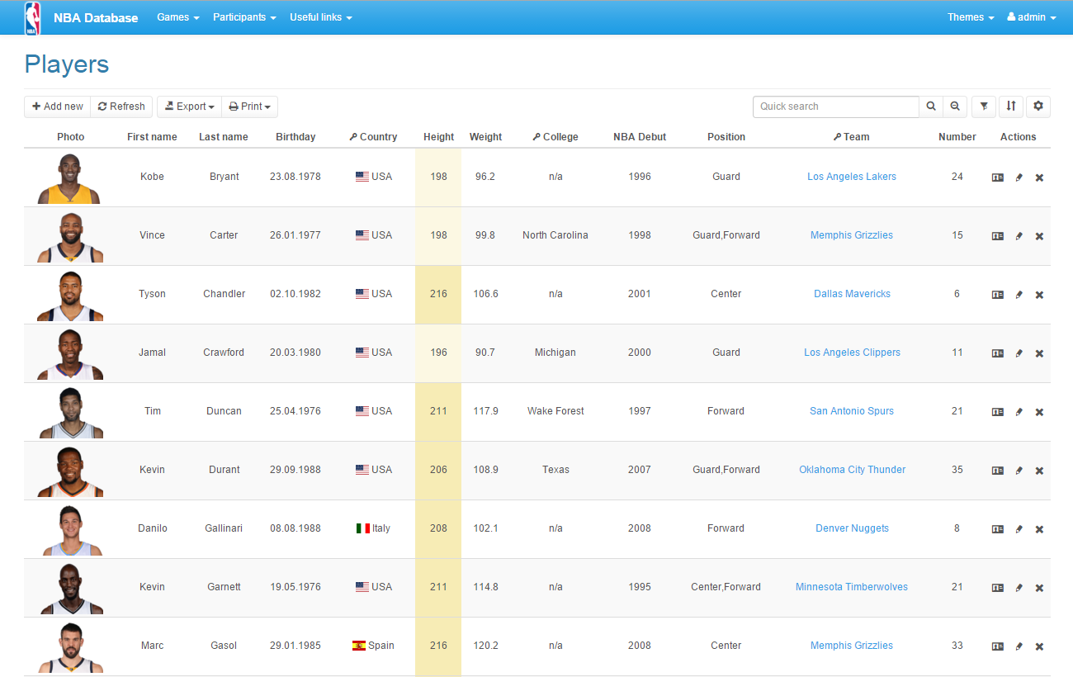The height and width of the screenshot is (677, 1073).
Task: Open the sort order arrows icon
Action: (x=1011, y=107)
